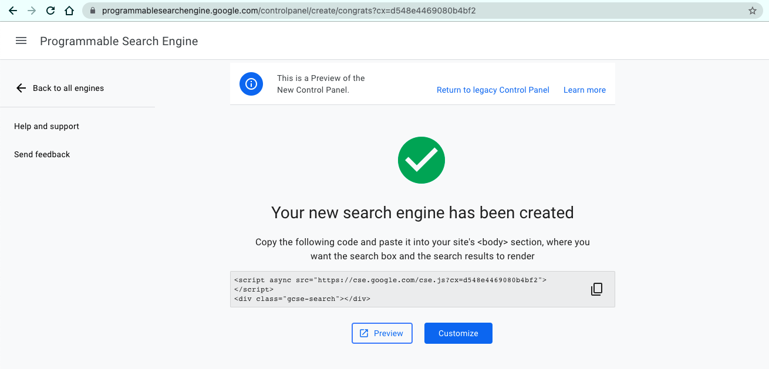
Task: Click Customize to configure the search engine
Action: 458,333
